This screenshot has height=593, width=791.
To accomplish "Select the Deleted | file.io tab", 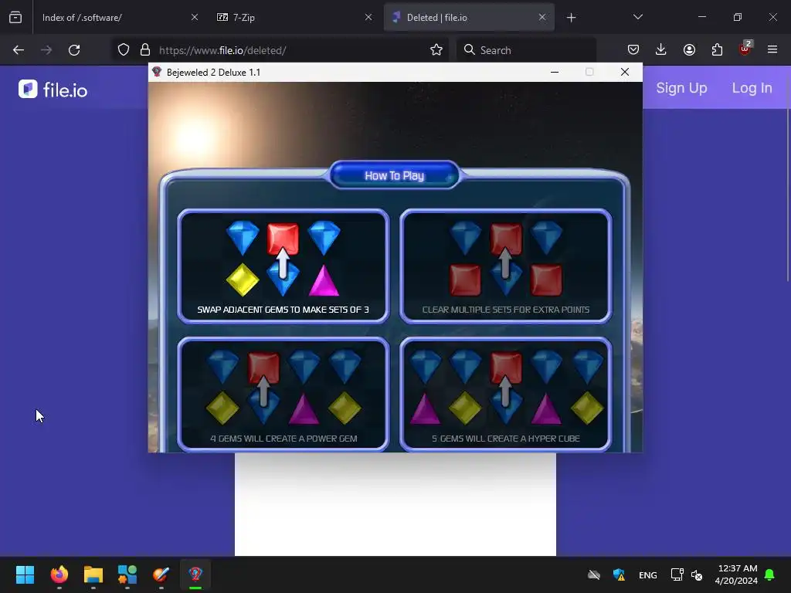I will [469, 18].
